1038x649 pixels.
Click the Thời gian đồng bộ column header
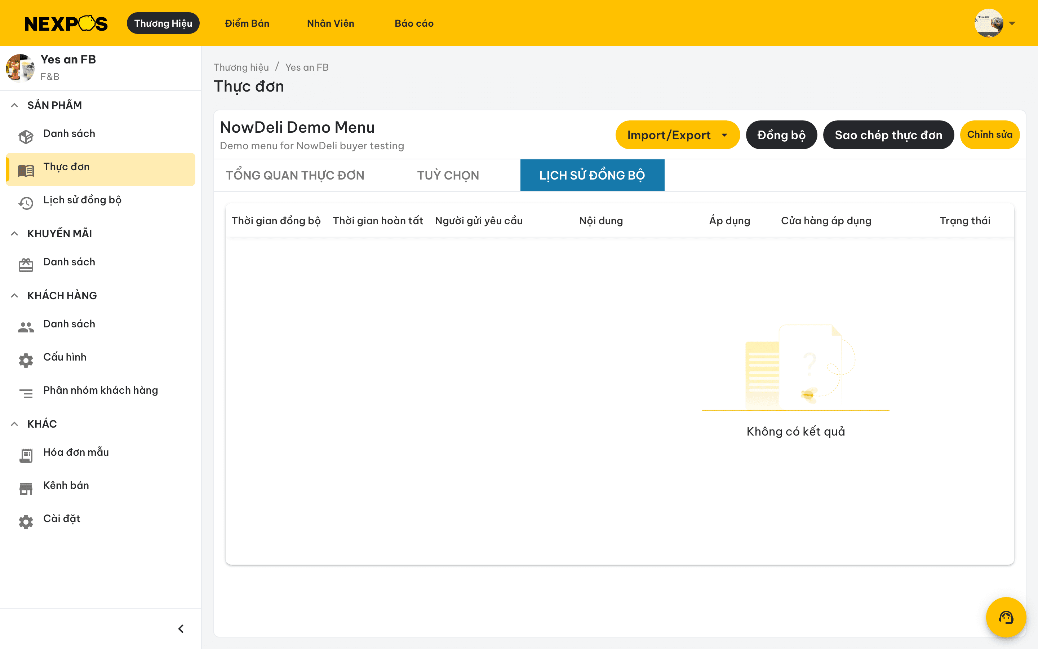pyautogui.click(x=276, y=221)
